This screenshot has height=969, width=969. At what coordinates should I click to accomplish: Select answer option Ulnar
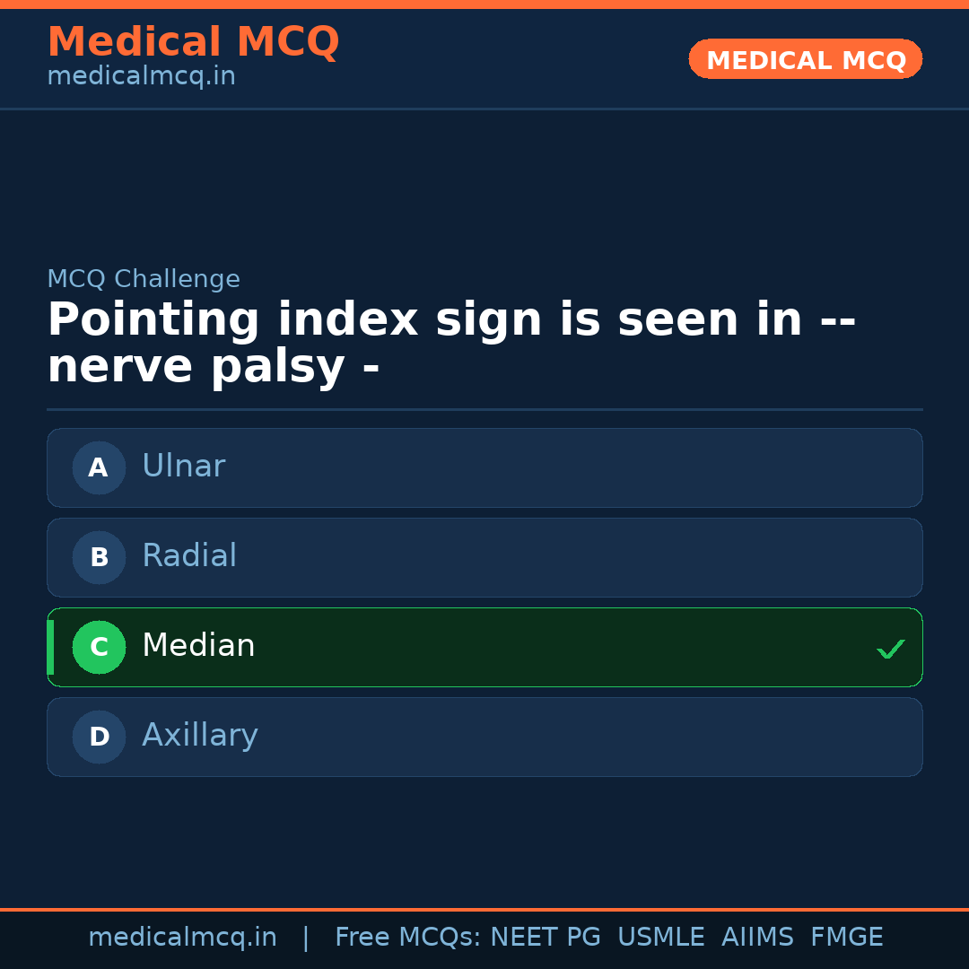tap(484, 467)
